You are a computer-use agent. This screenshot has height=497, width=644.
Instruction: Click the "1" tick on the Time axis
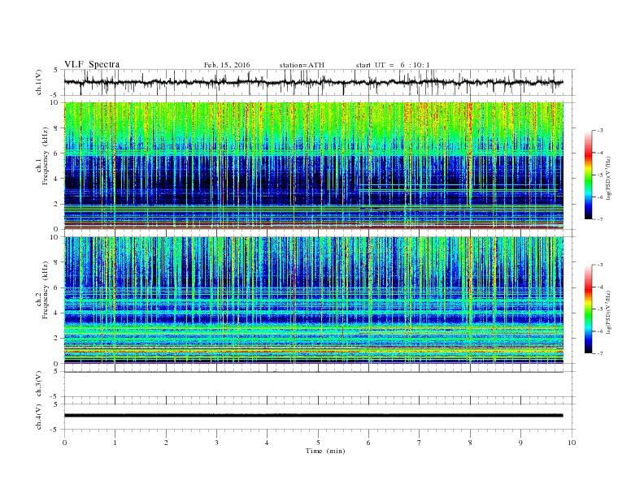pos(115,443)
